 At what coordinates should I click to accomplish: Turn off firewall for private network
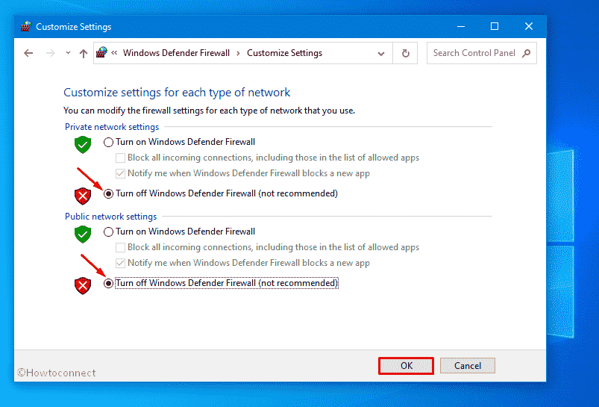[x=108, y=194]
